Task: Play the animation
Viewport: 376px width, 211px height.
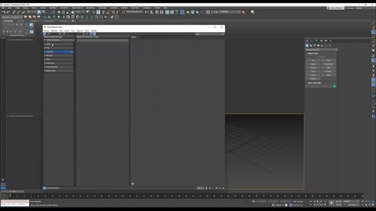Action: pos(318,202)
